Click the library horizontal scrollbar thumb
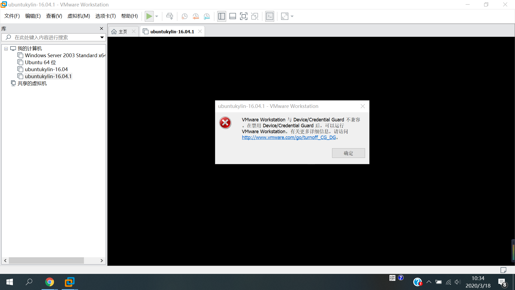 (46, 260)
